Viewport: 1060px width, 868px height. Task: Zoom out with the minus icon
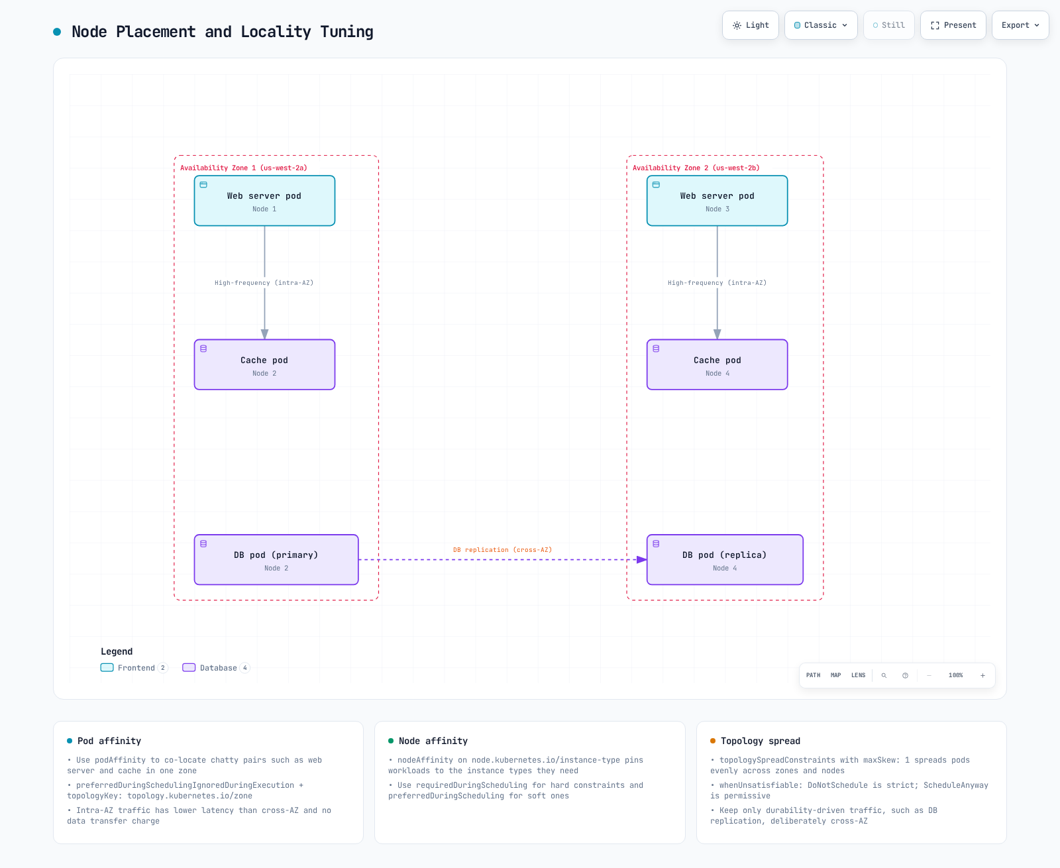pos(929,675)
